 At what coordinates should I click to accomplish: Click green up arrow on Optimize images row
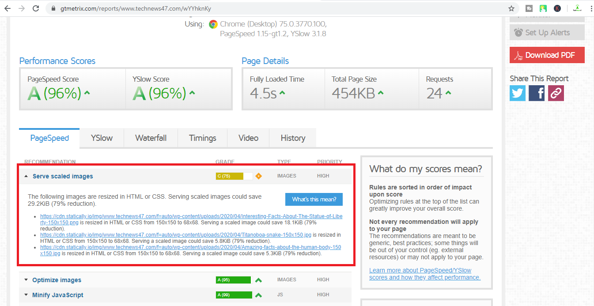[x=258, y=280]
